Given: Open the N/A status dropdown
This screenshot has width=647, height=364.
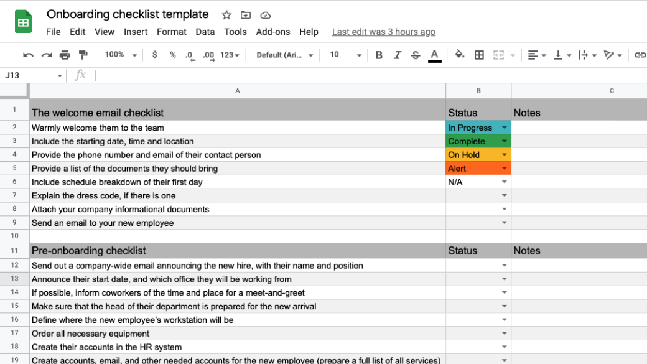Looking at the screenshot, I should 505,182.
